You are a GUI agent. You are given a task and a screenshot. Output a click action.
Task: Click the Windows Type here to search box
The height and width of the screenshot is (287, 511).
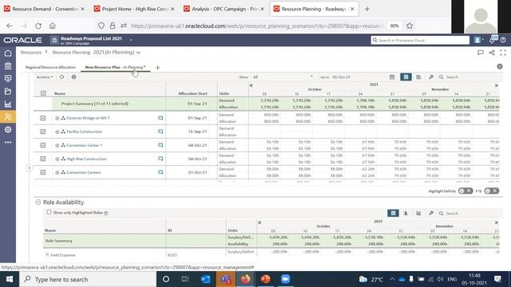88,279
